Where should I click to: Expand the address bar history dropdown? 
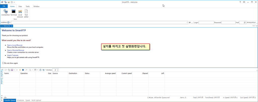[x=187, y=22]
